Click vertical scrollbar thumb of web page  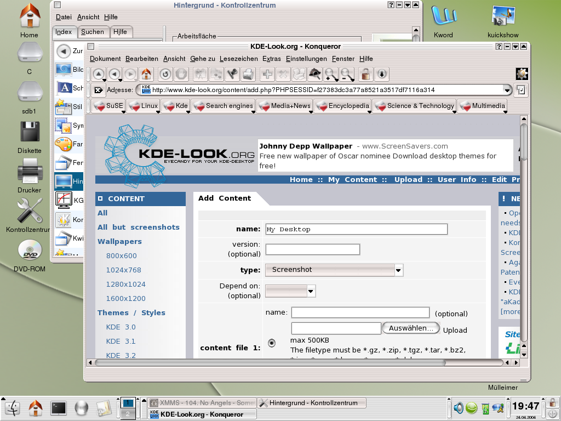pos(524,142)
